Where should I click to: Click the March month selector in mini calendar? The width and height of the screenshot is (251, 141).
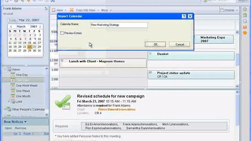(21, 27)
